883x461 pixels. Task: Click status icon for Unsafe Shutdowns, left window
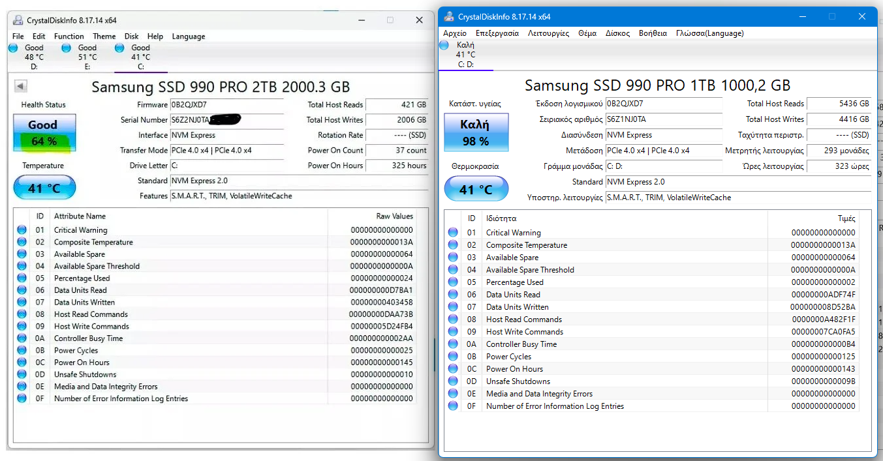(x=22, y=374)
